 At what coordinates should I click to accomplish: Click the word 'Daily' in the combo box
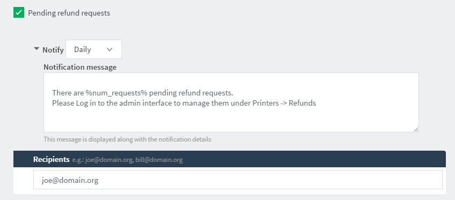pos(82,49)
